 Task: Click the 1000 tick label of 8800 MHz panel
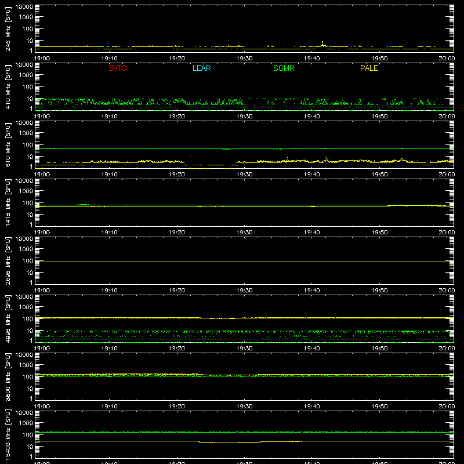point(26,365)
